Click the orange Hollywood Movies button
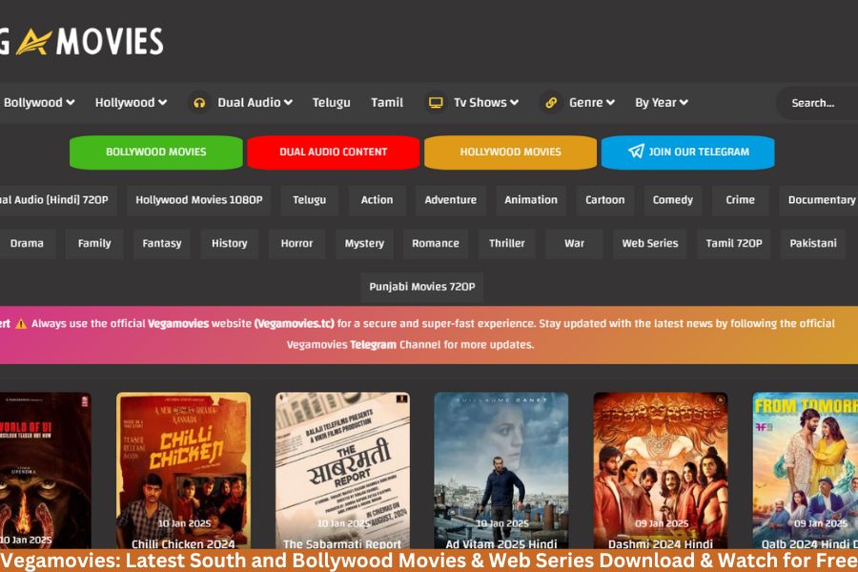This screenshot has height=572, width=858. click(x=511, y=153)
